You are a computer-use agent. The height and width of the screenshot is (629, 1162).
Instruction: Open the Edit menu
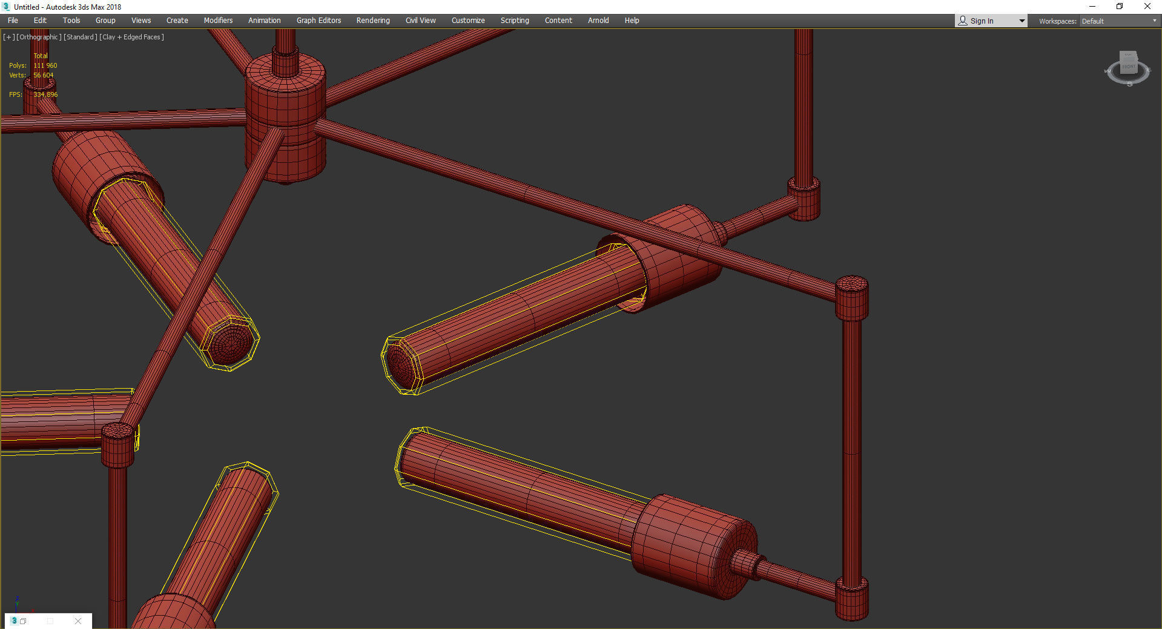[40, 21]
